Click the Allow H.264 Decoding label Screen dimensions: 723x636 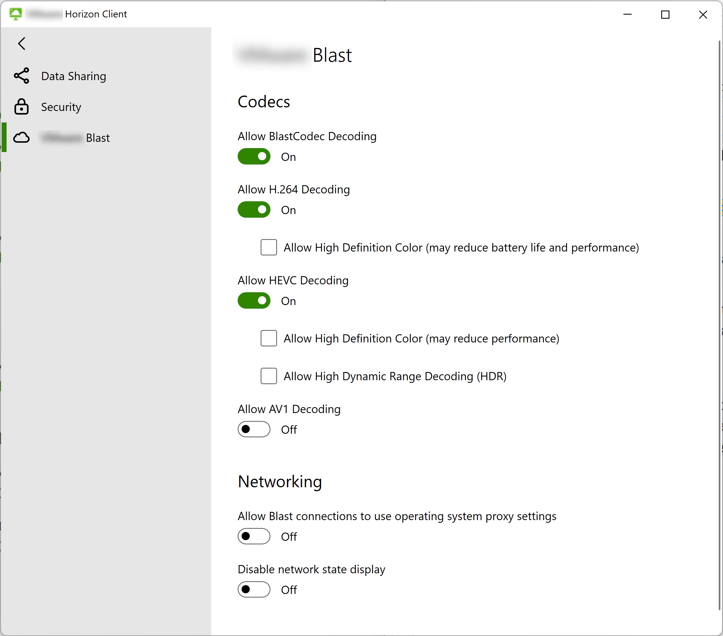click(x=293, y=189)
